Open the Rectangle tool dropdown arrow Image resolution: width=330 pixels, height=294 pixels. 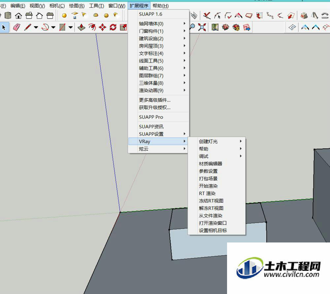tap(71, 27)
